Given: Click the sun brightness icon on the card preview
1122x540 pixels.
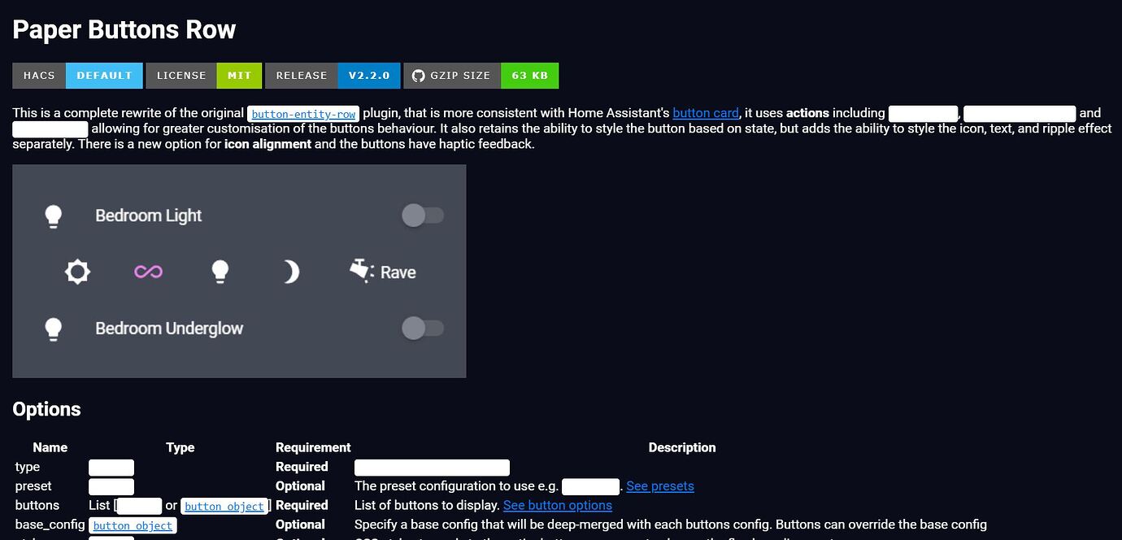Looking at the screenshot, I should point(77,272).
